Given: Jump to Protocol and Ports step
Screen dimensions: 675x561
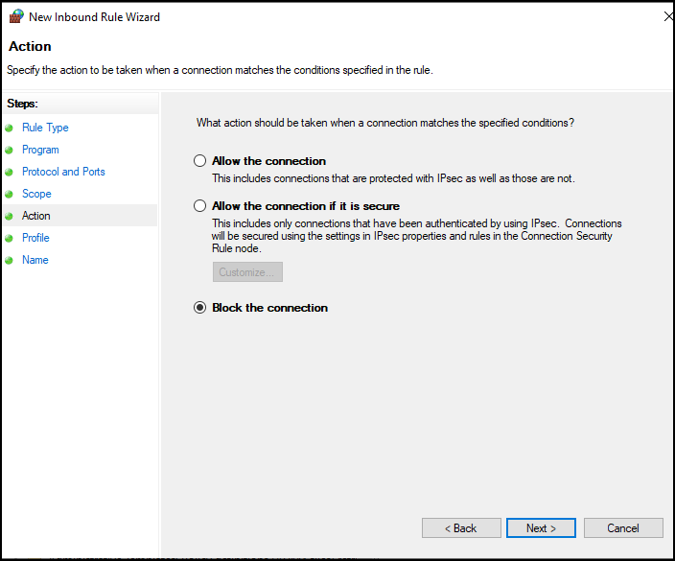Looking at the screenshot, I should tap(63, 172).
